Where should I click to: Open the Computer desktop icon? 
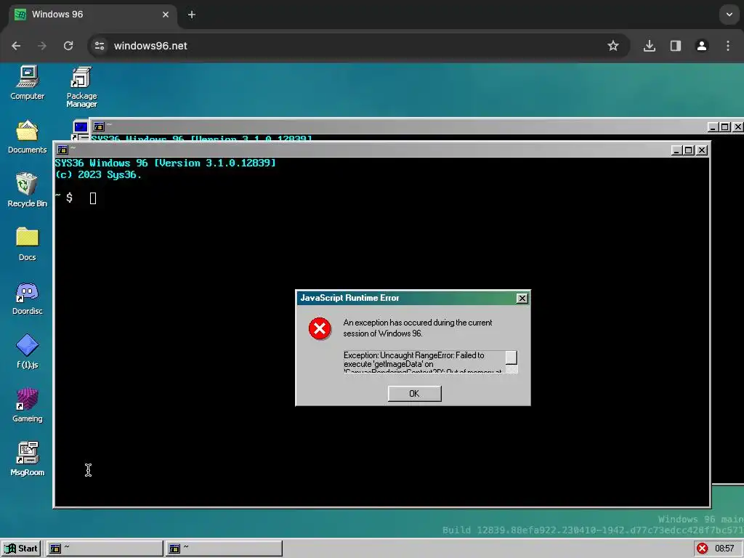27,83
